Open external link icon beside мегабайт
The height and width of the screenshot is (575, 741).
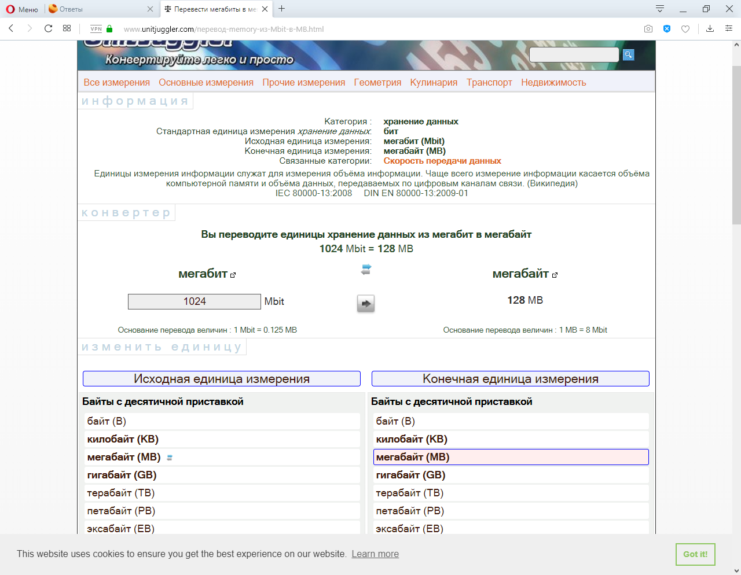[555, 275]
